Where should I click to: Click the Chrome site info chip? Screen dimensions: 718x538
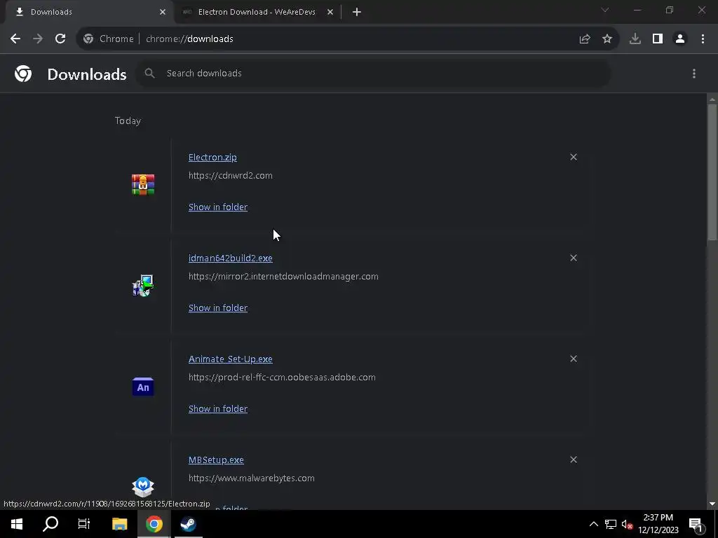click(109, 39)
